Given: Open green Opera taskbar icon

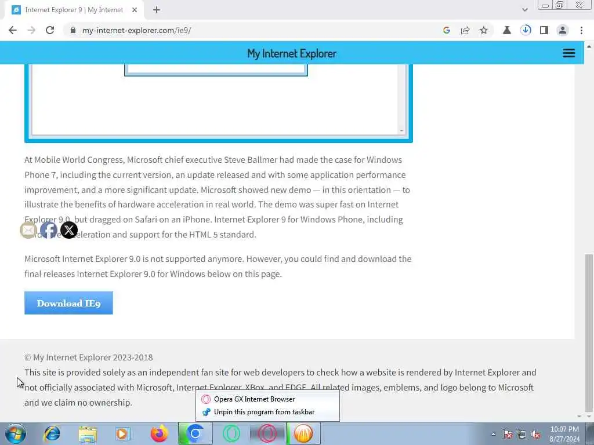Looking at the screenshot, I should pyautogui.click(x=231, y=433).
